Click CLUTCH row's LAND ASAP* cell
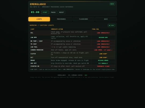The image size is (145, 108). click(103, 54)
